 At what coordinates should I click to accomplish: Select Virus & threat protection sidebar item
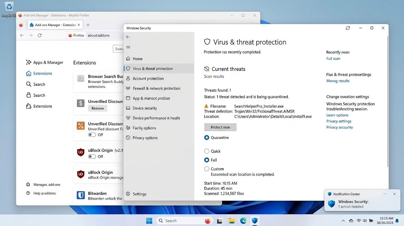click(x=159, y=69)
